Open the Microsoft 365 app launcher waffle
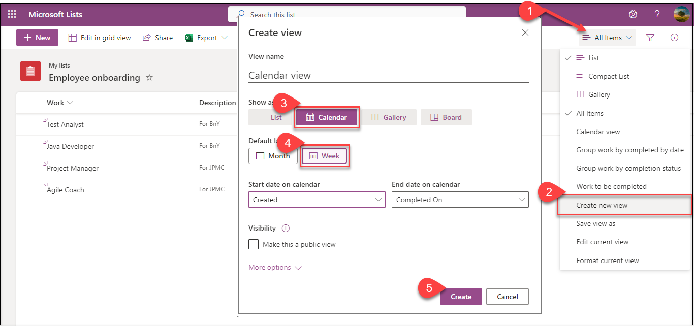694x326 pixels. (11, 14)
